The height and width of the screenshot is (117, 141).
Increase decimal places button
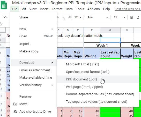[x=70, y=17]
